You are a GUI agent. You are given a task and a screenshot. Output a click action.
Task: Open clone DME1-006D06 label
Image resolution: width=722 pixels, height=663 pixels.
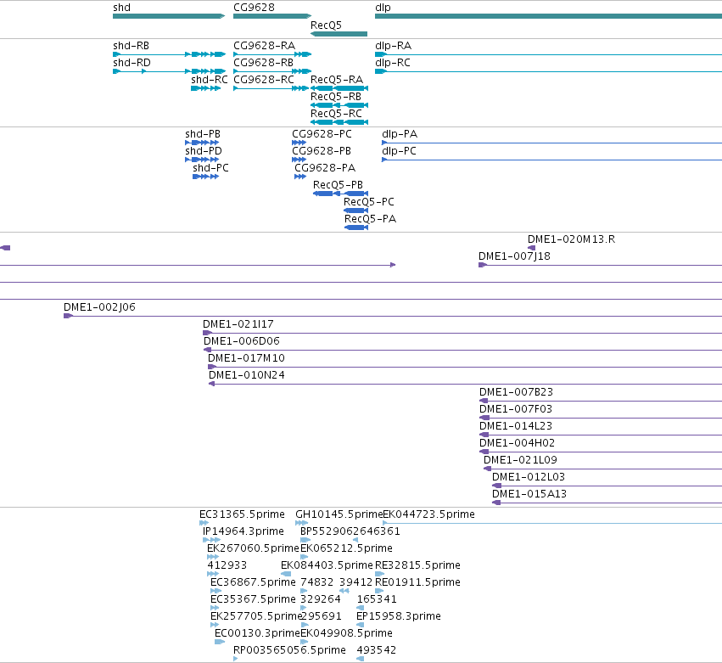pos(242,342)
